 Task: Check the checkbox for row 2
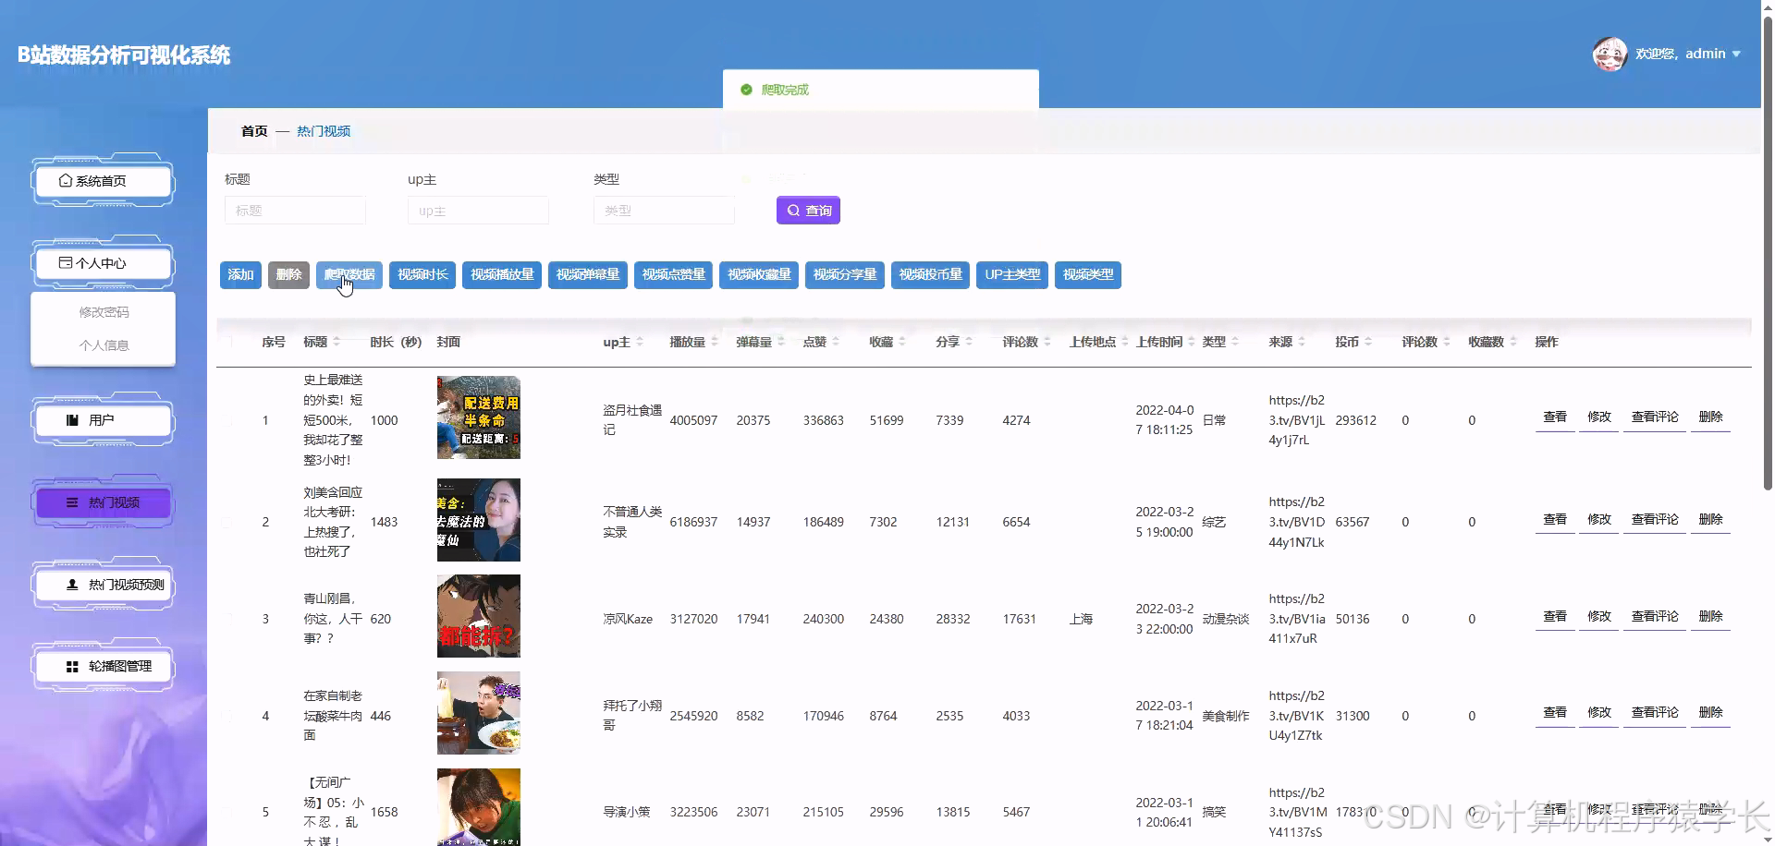pyautogui.click(x=227, y=522)
